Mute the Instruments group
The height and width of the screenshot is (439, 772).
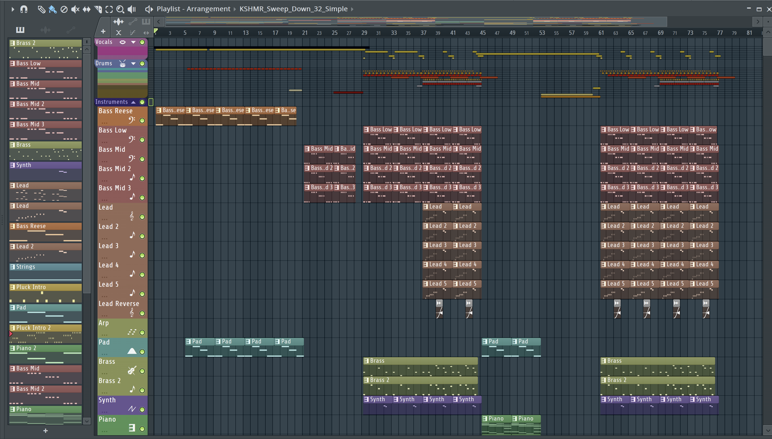tap(142, 102)
